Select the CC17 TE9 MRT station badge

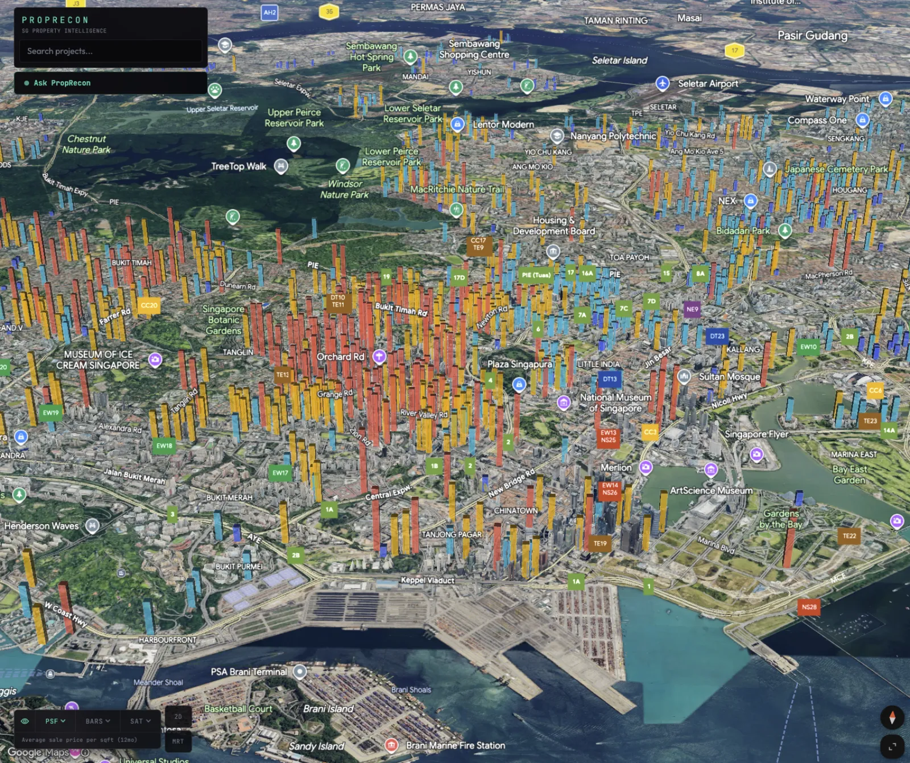tap(478, 245)
